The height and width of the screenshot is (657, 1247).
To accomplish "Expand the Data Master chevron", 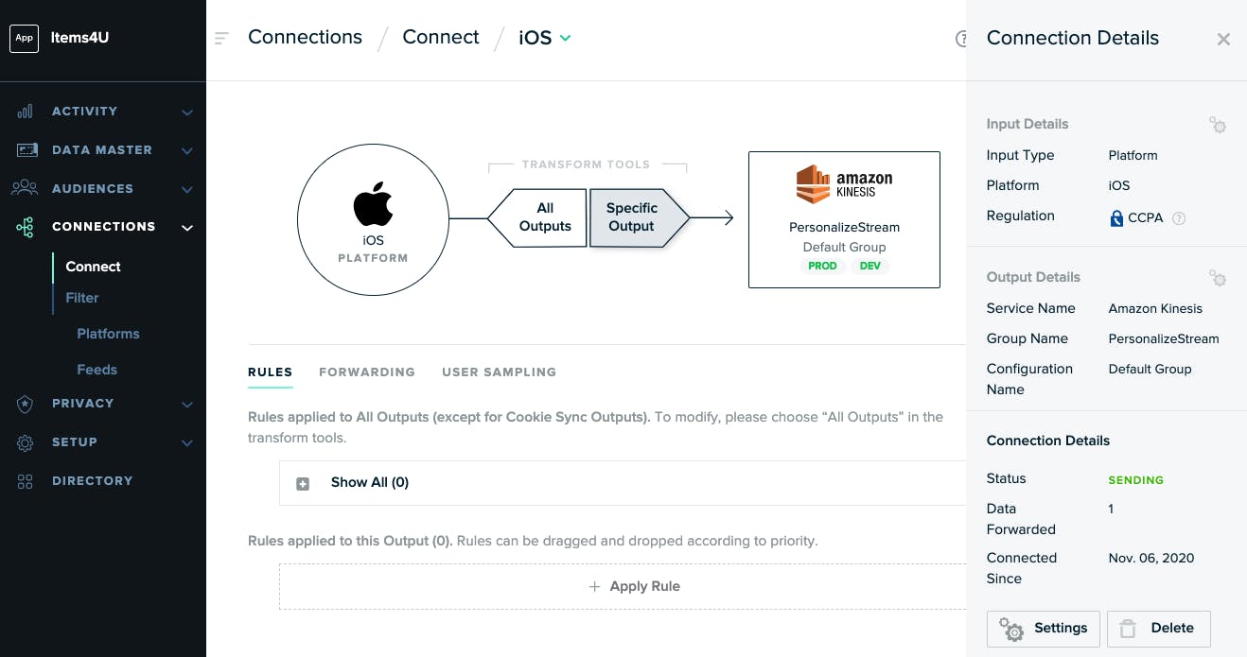I will click(x=187, y=151).
